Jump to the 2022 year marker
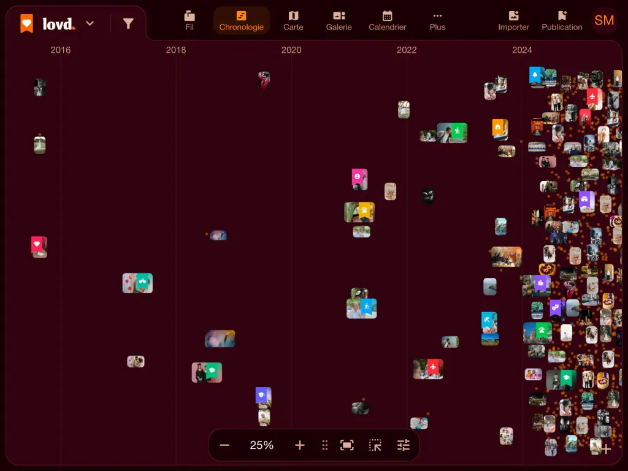Image resolution: width=628 pixels, height=471 pixels. coord(407,50)
